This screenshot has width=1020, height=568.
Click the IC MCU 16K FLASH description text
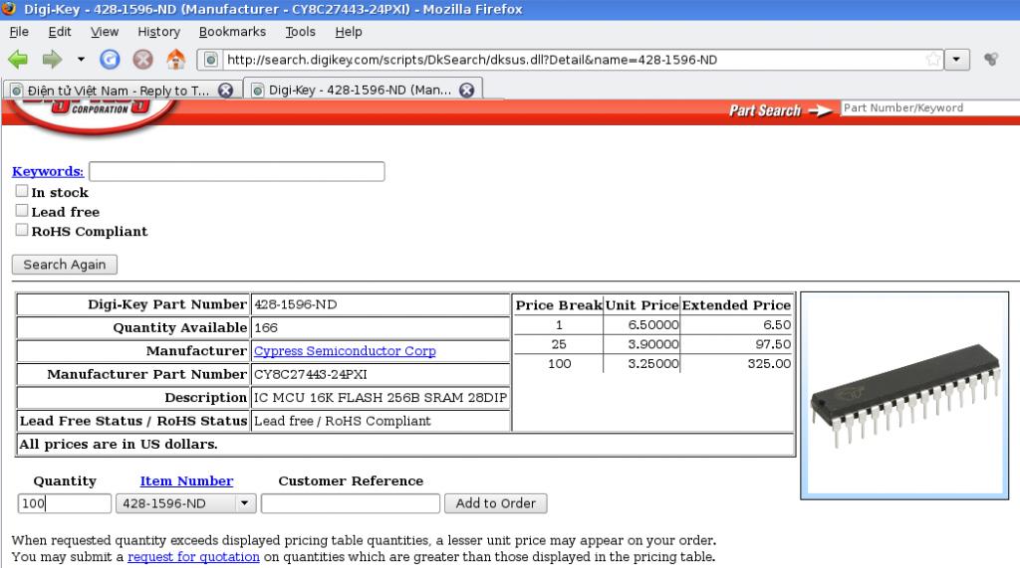pos(381,398)
